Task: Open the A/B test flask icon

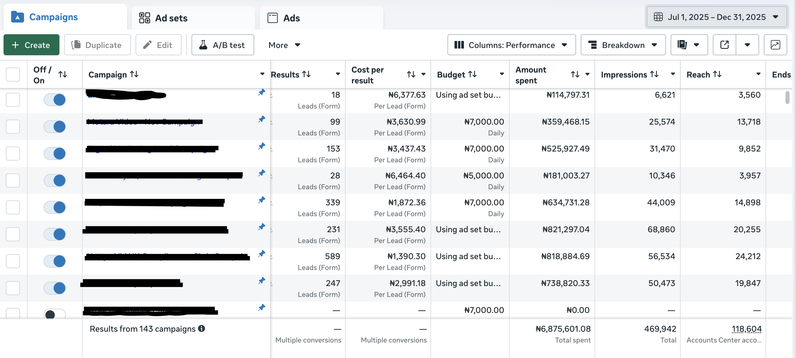Action: pos(203,45)
